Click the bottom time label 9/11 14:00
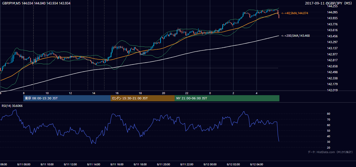The width and height of the screenshot is (356, 167). (93, 164)
